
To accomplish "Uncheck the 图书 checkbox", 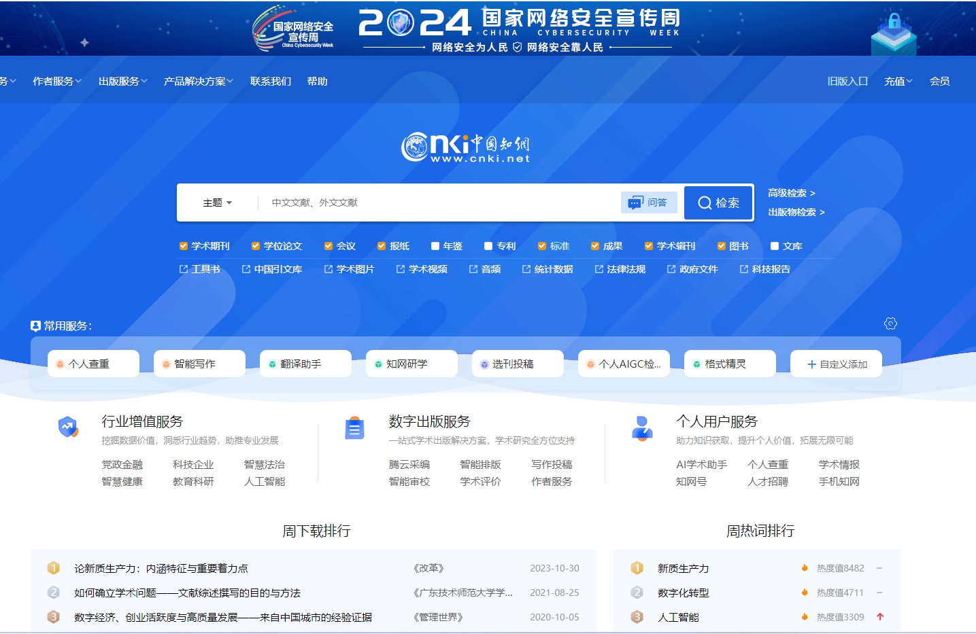I will 722,246.
